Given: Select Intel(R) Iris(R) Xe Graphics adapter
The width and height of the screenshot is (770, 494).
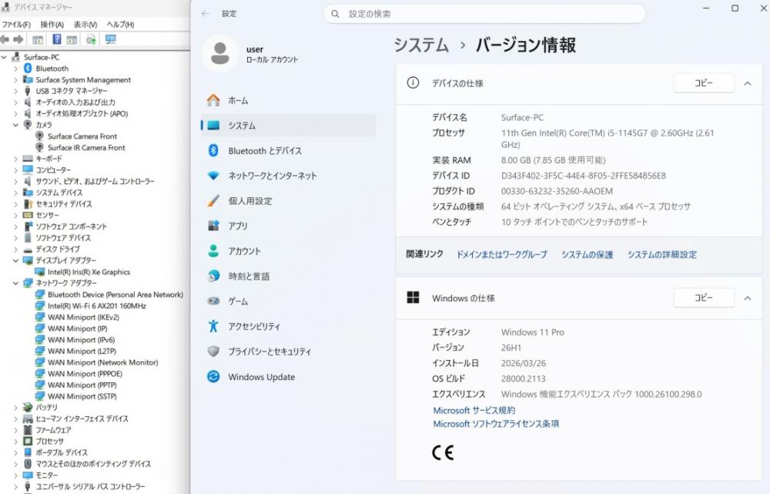Looking at the screenshot, I should 89,272.
